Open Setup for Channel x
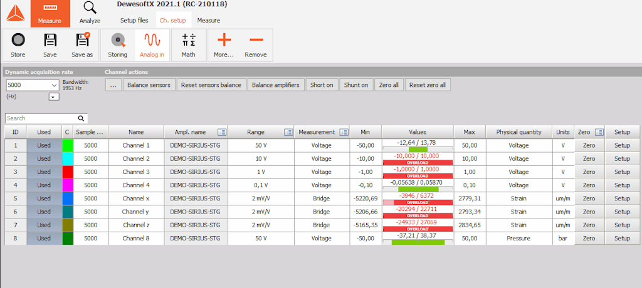The width and height of the screenshot is (642, 288). (x=622, y=198)
